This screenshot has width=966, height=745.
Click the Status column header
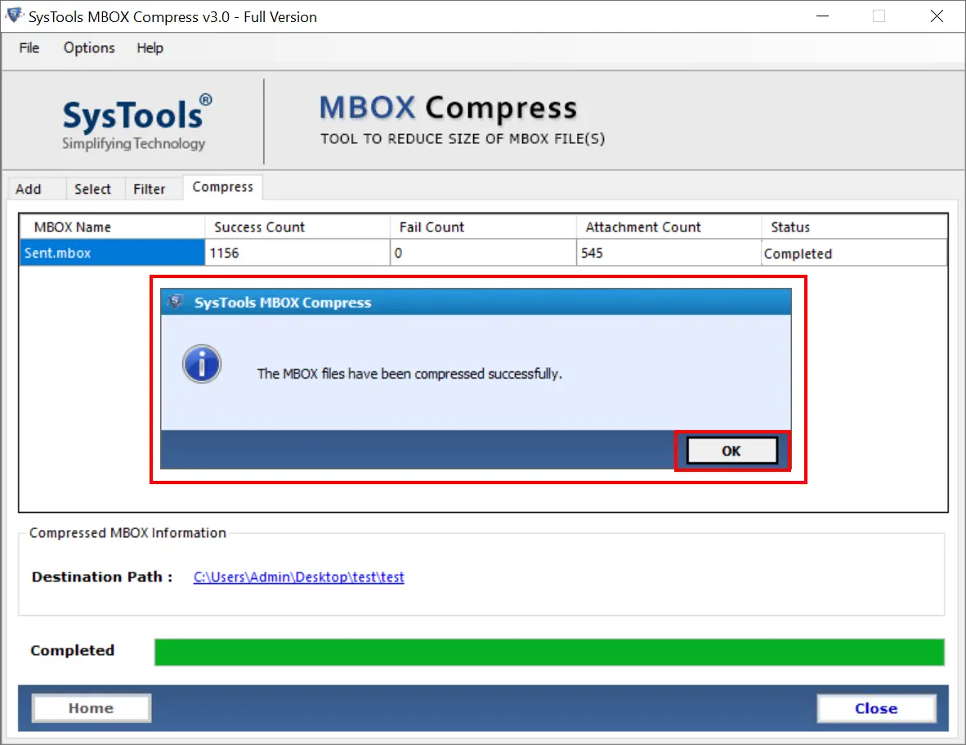[x=854, y=227]
